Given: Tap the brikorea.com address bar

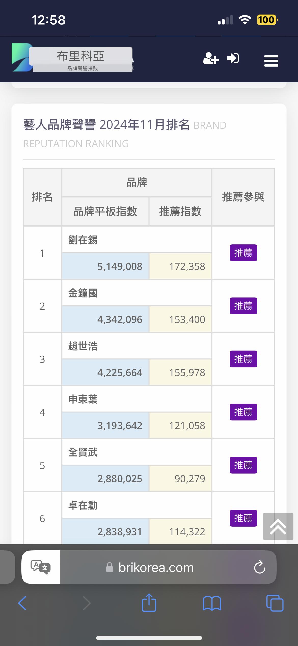Looking at the screenshot, I should 156,567.
